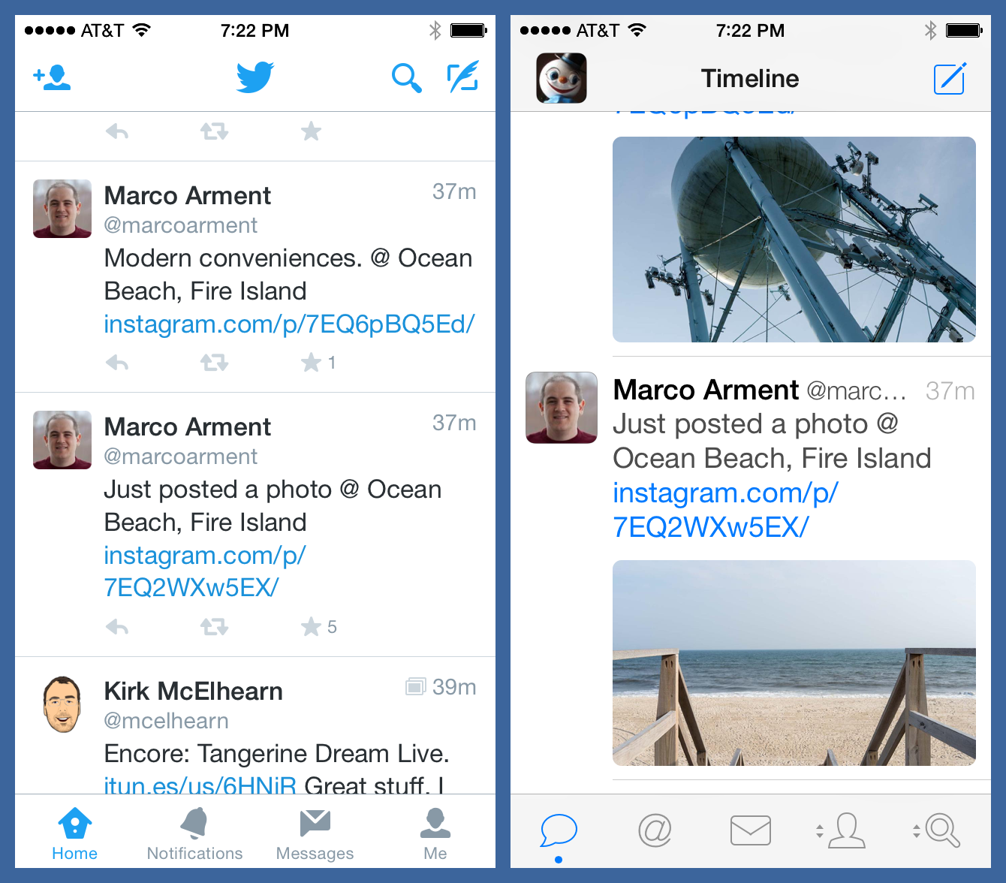Retweet the Modern conveniences tweet
The image size is (1006, 883).
click(x=214, y=363)
